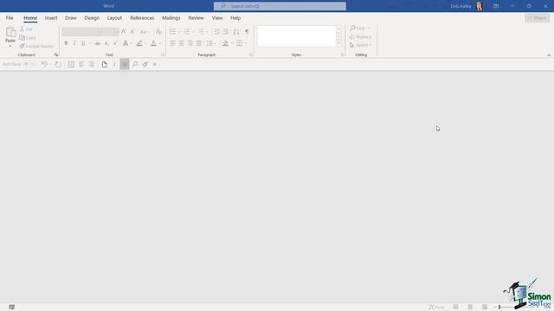Click the Share button
The height and width of the screenshot is (311, 554).
(x=537, y=18)
